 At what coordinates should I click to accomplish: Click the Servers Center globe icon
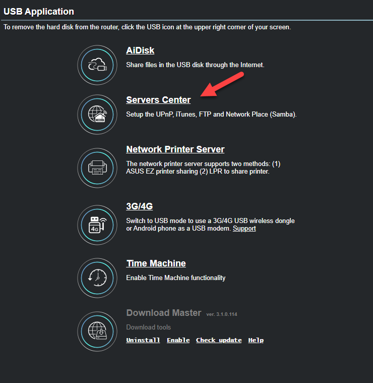[97, 115]
